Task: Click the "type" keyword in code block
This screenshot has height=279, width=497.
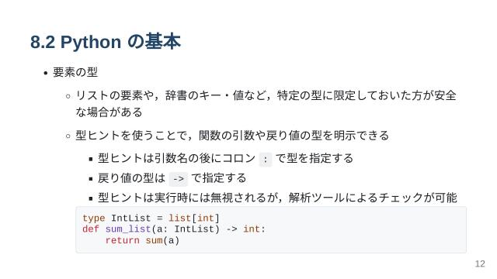Action: coord(94,219)
